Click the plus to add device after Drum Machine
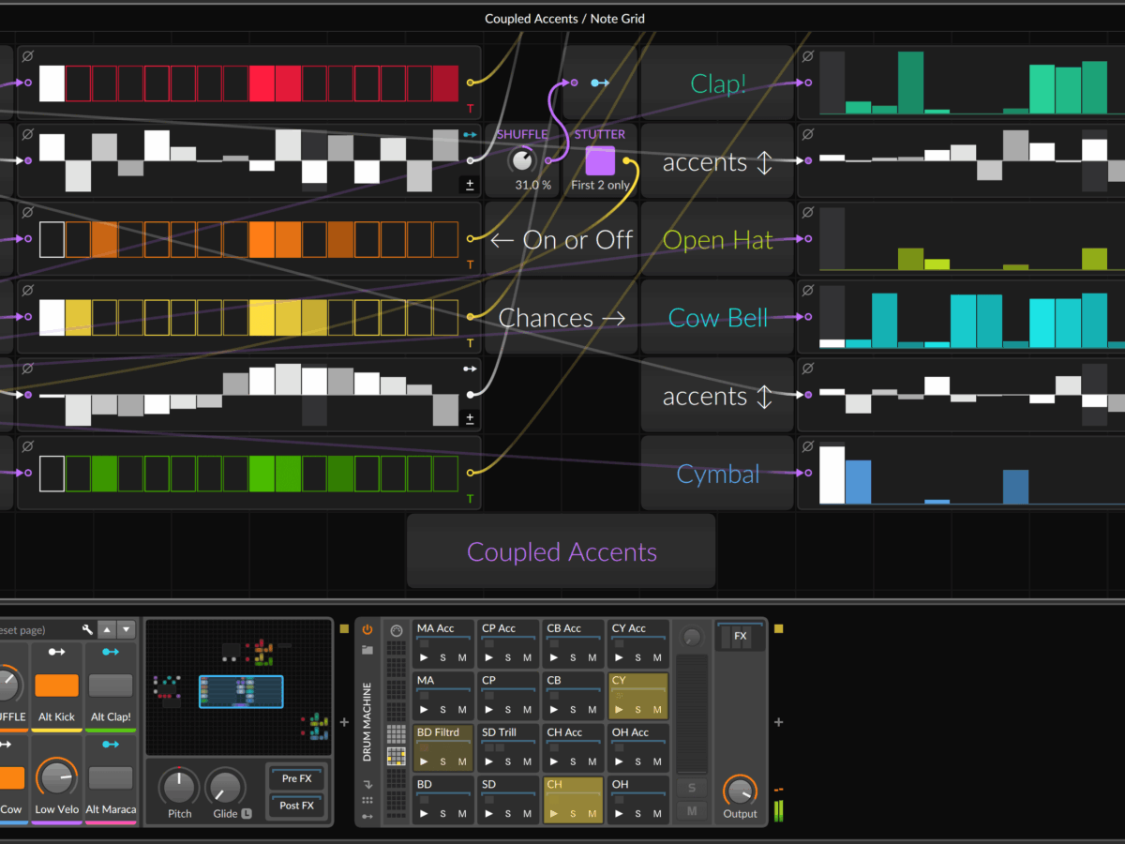This screenshot has width=1125, height=844. (x=778, y=722)
